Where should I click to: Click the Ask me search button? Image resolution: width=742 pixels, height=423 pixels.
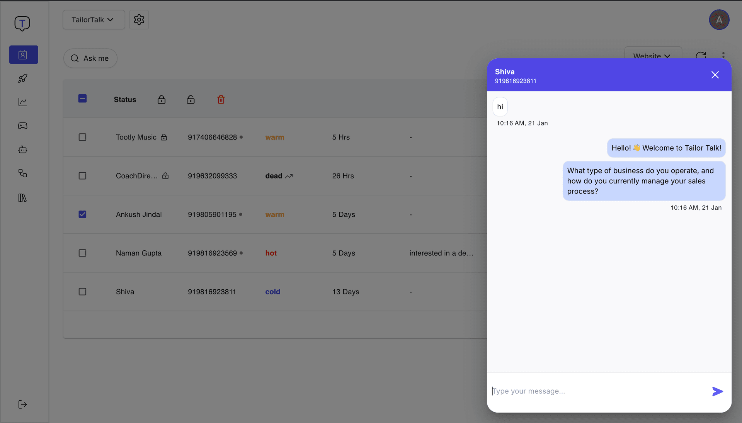click(x=90, y=58)
